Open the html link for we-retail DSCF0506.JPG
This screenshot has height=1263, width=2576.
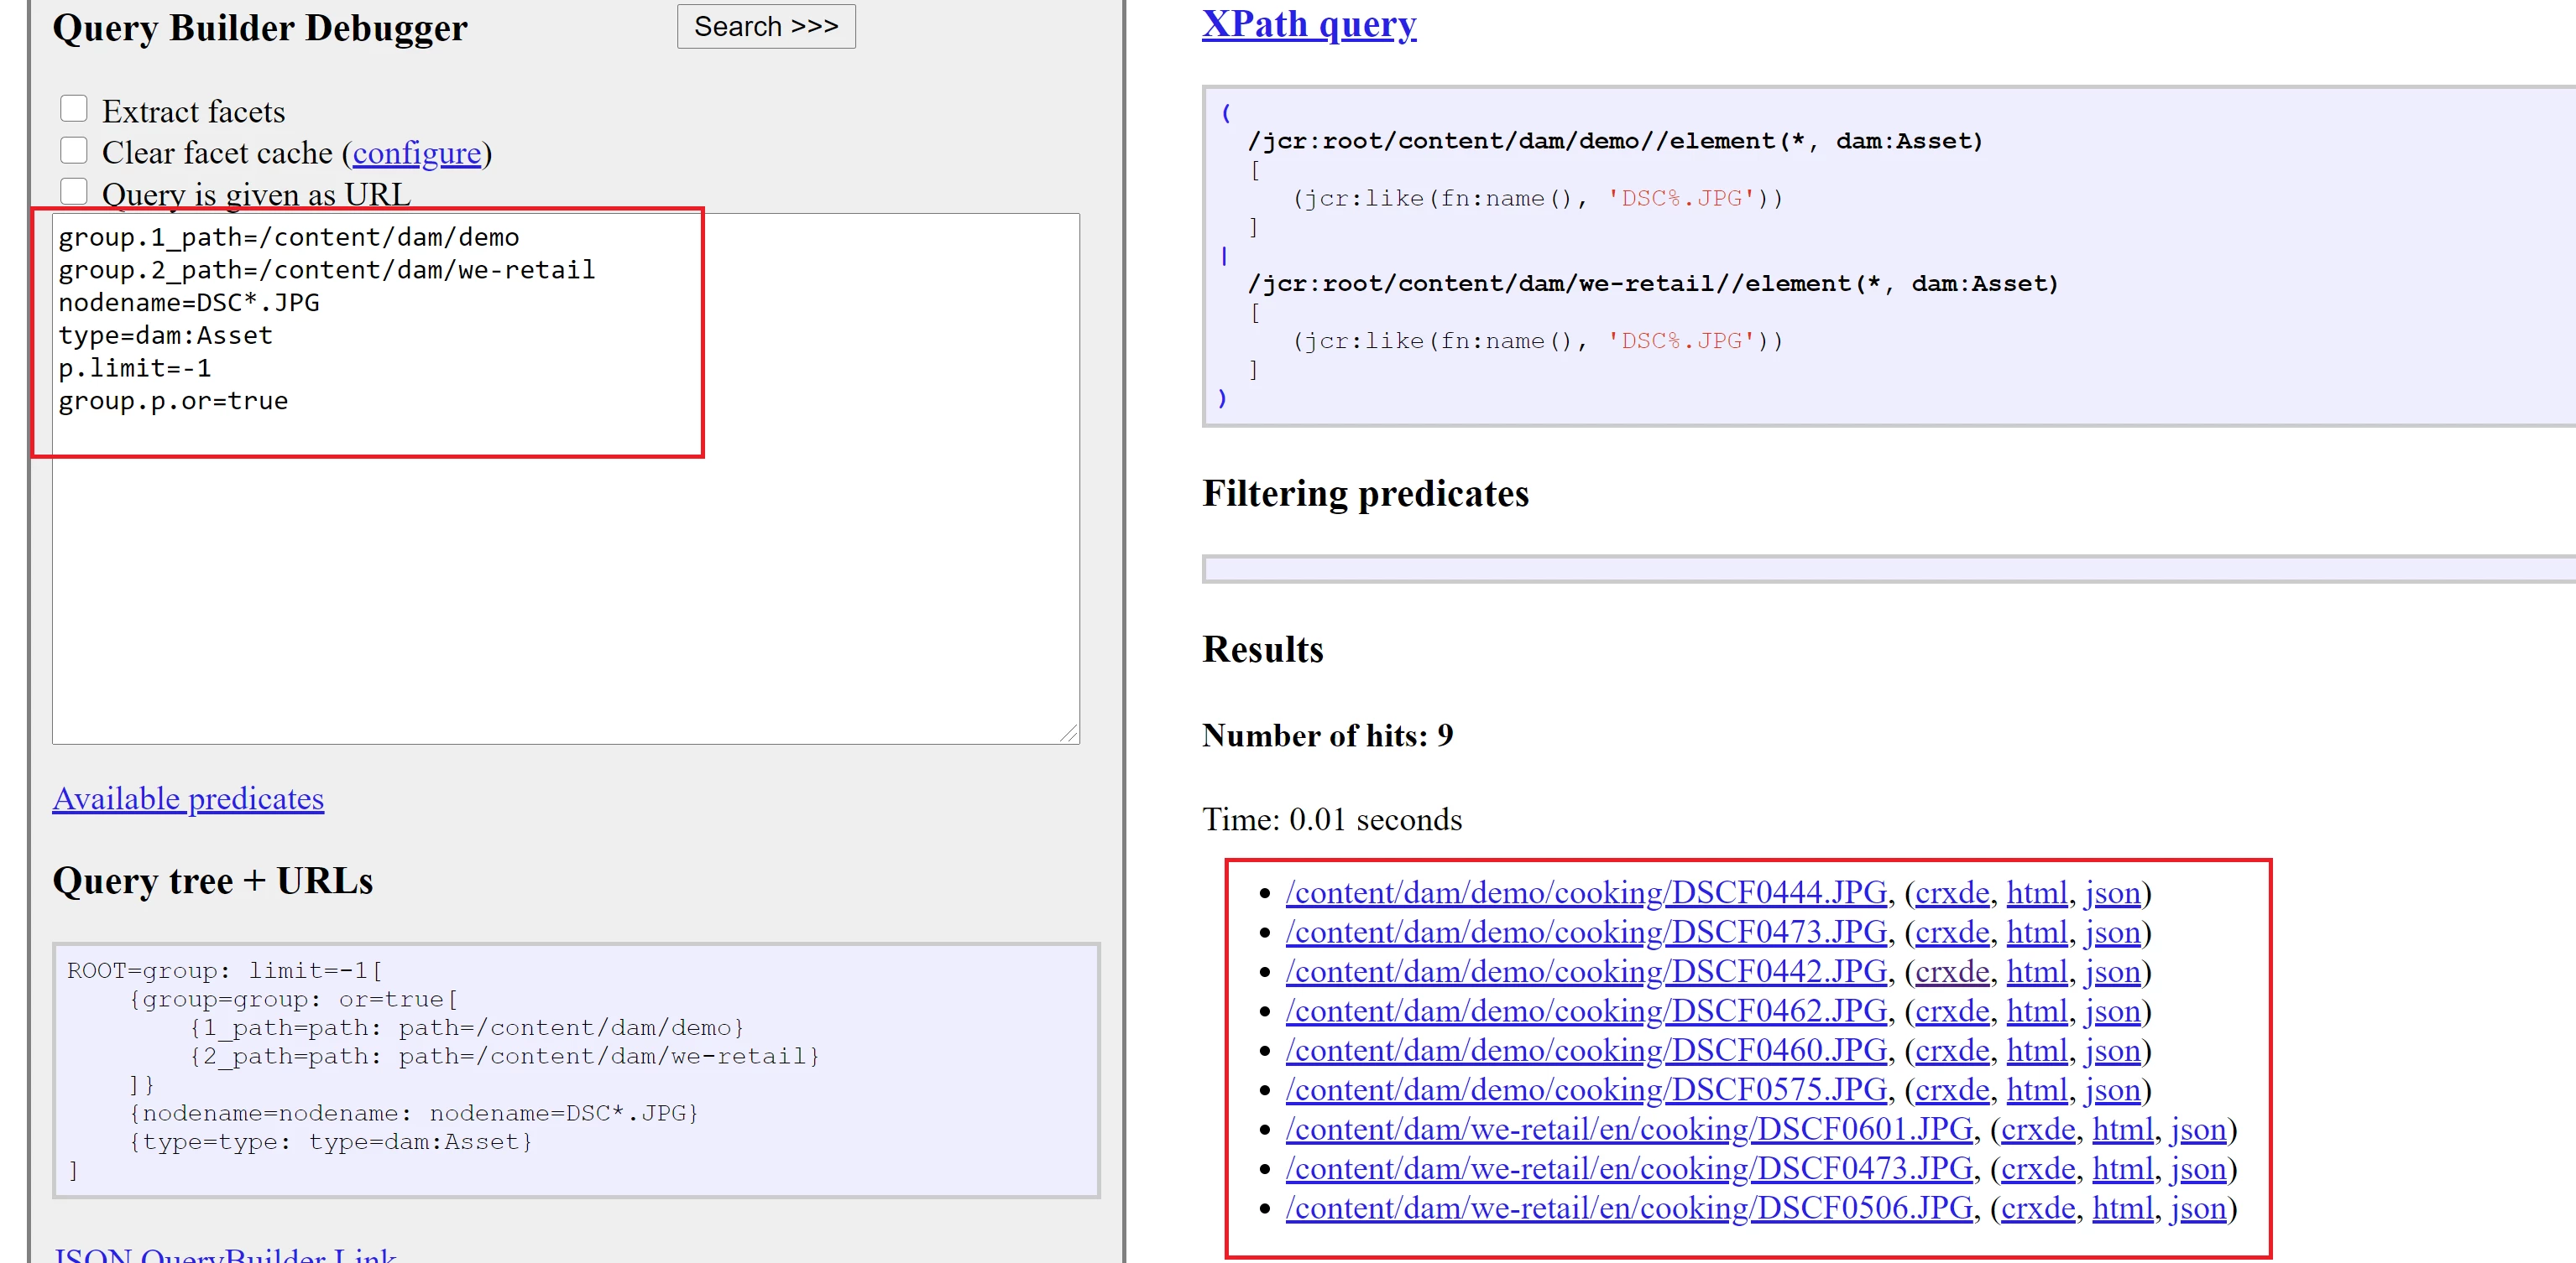tap(2122, 1208)
